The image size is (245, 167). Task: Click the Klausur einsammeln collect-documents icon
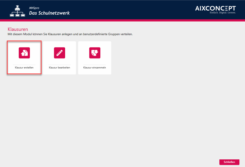click(x=95, y=53)
